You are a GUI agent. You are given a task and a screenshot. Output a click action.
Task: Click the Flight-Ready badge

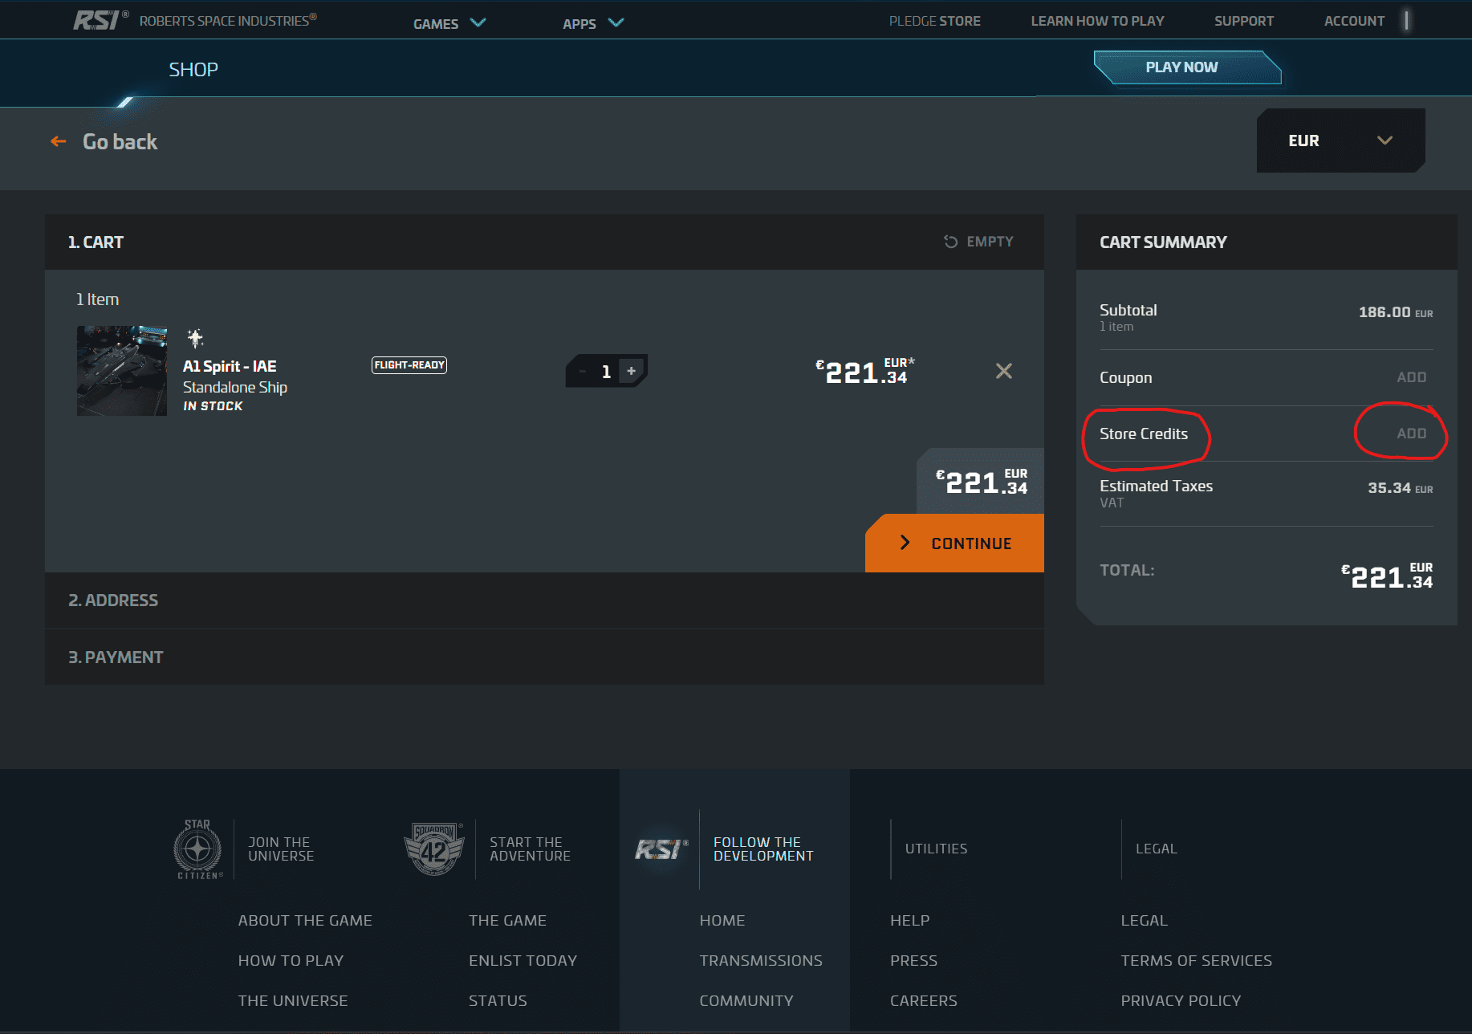(x=409, y=365)
